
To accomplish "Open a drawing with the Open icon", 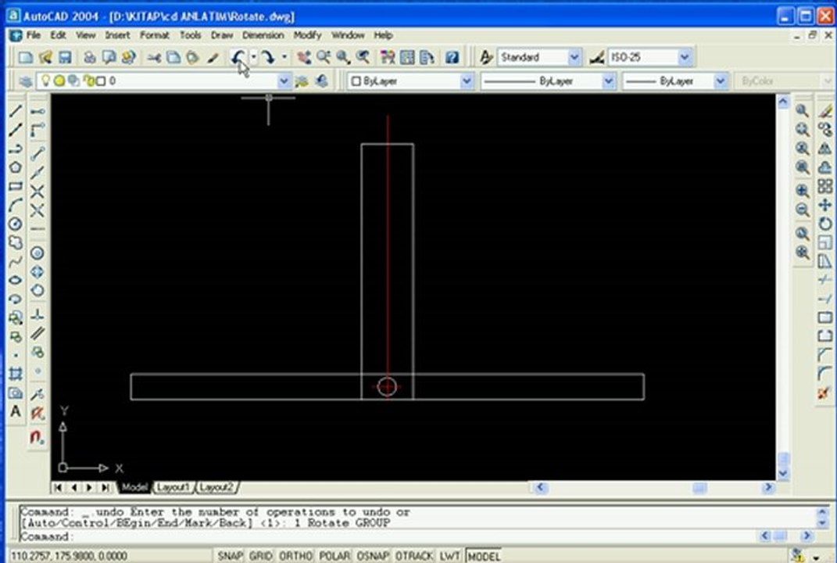I will [45, 57].
